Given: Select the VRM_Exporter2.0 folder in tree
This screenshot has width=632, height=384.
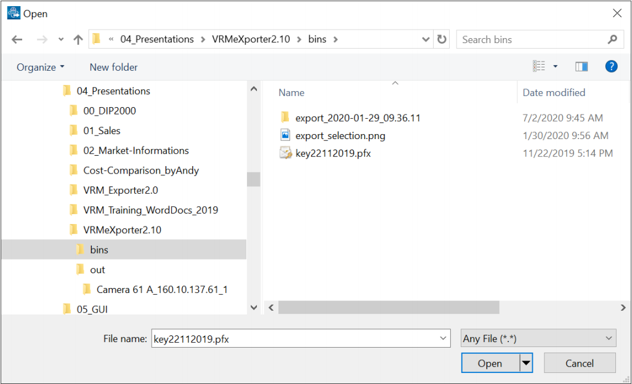Looking at the screenshot, I should point(121,190).
